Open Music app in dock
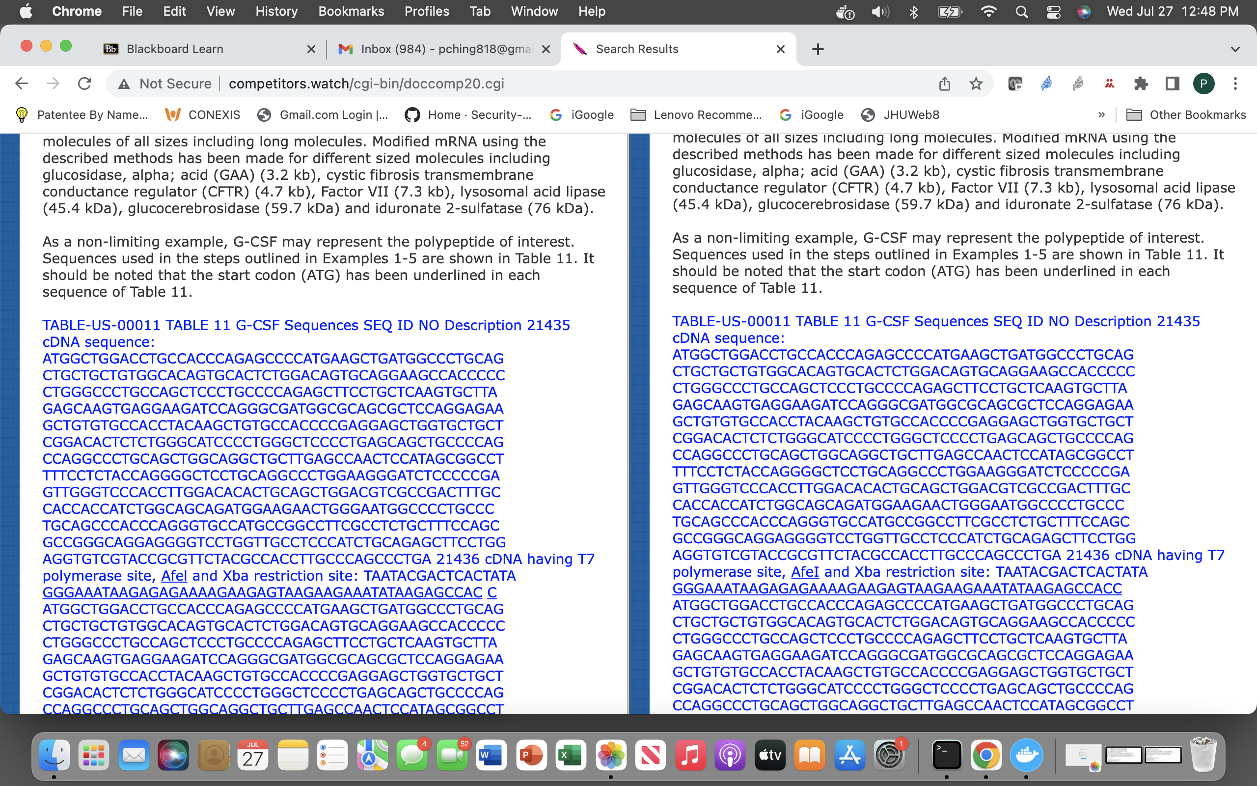The height and width of the screenshot is (786, 1257). [x=690, y=755]
